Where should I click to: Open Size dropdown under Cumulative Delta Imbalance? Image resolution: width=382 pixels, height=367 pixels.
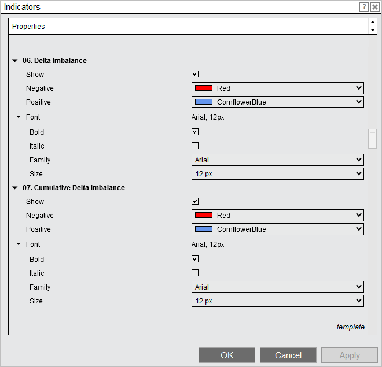pyautogui.click(x=277, y=301)
